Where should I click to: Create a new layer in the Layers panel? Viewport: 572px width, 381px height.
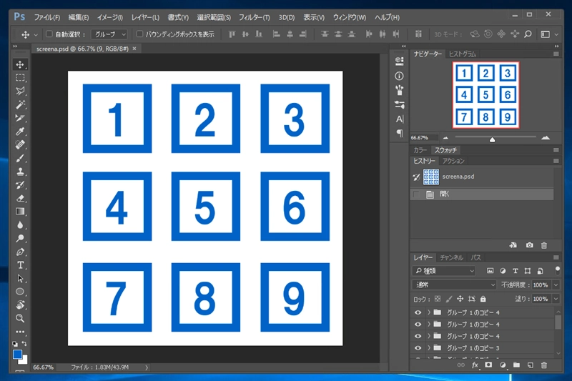pyautogui.click(x=530, y=365)
